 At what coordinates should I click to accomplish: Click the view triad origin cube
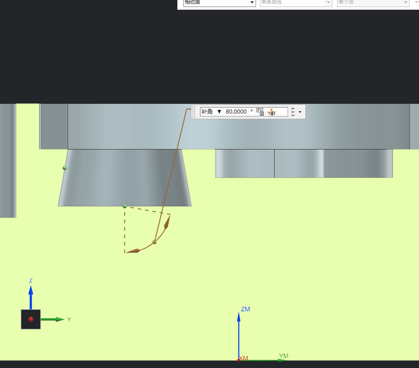(31, 320)
